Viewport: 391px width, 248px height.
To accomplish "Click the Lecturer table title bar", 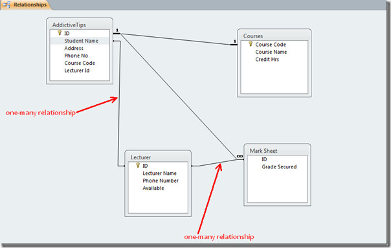I will coord(158,157).
